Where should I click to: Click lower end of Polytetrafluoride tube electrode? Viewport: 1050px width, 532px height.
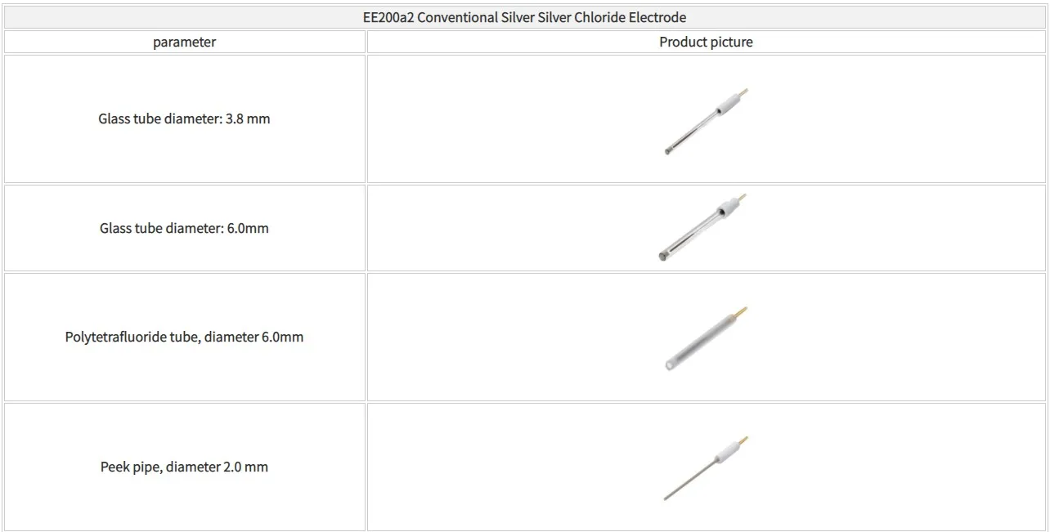[671, 364]
